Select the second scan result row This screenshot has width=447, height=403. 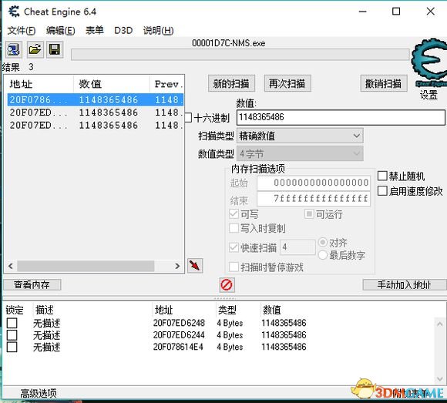[96, 113]
